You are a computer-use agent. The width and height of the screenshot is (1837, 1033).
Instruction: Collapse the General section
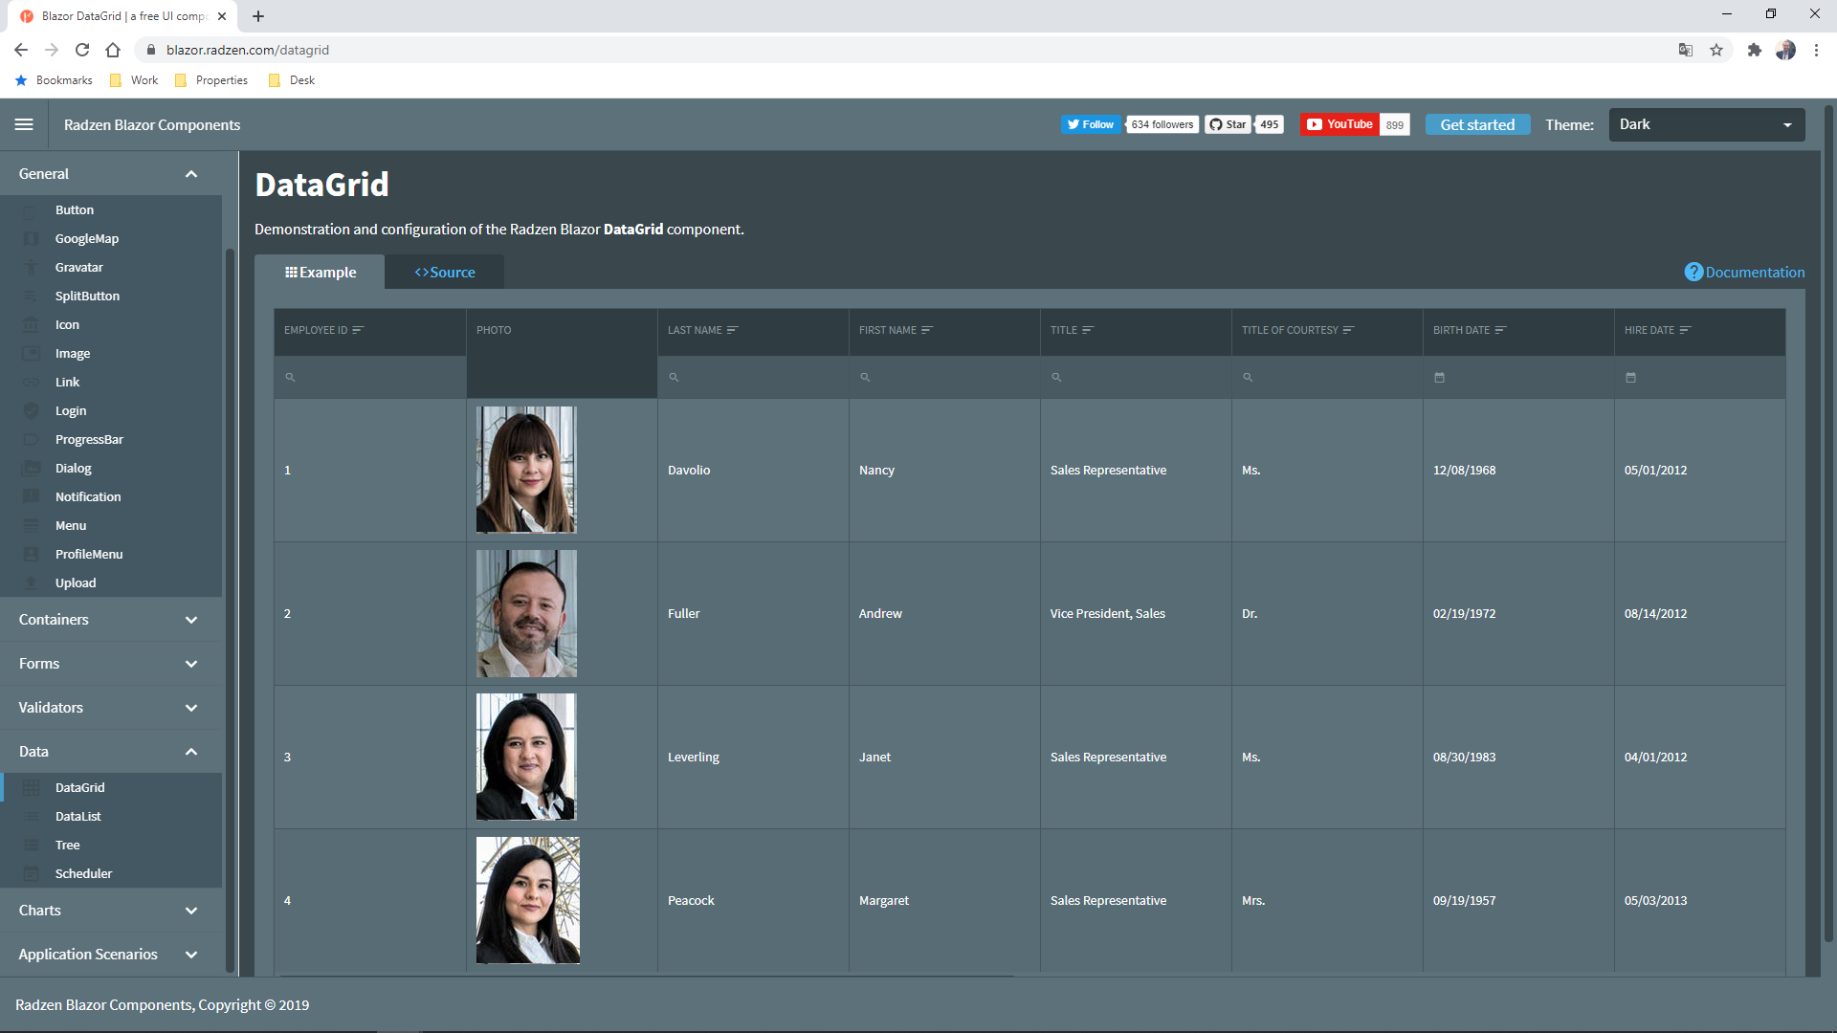191,173
